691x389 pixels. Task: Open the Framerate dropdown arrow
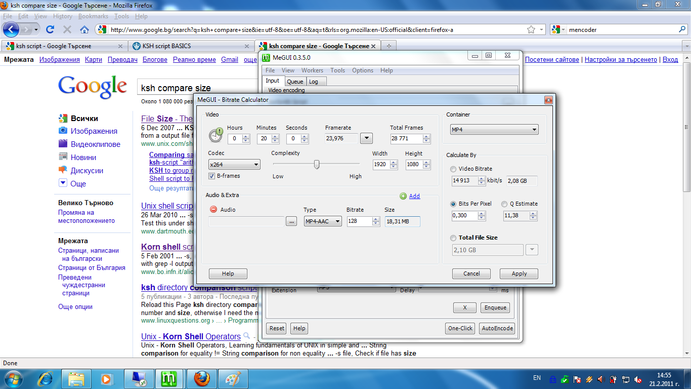pyautogui.click(x=366, y=138)
